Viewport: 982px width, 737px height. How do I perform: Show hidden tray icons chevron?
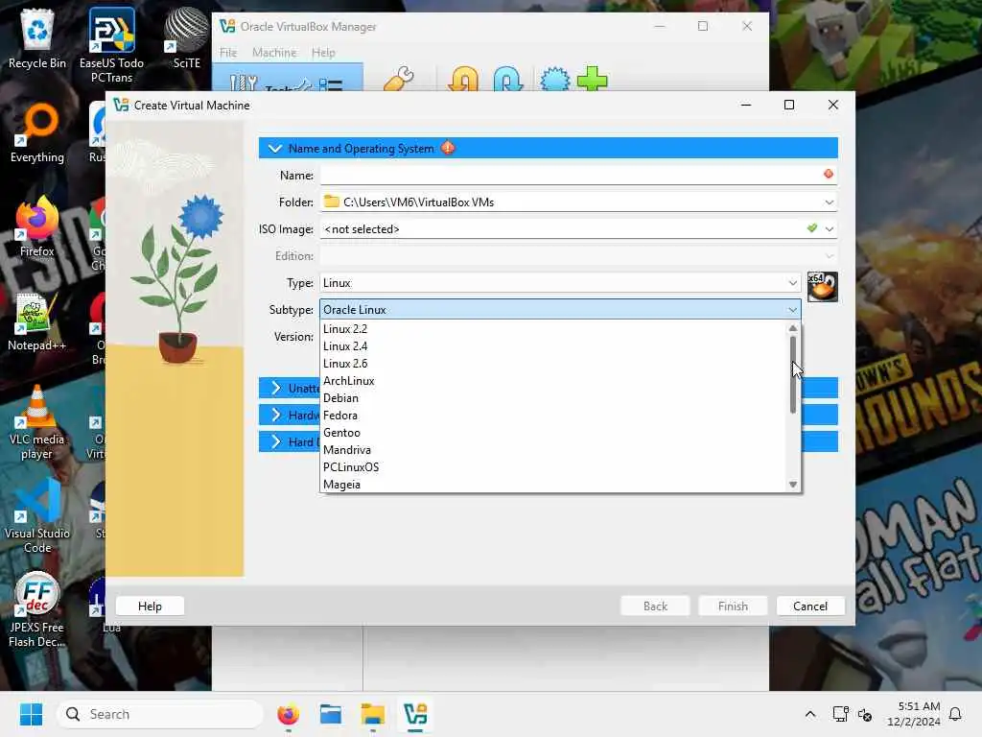809,714
